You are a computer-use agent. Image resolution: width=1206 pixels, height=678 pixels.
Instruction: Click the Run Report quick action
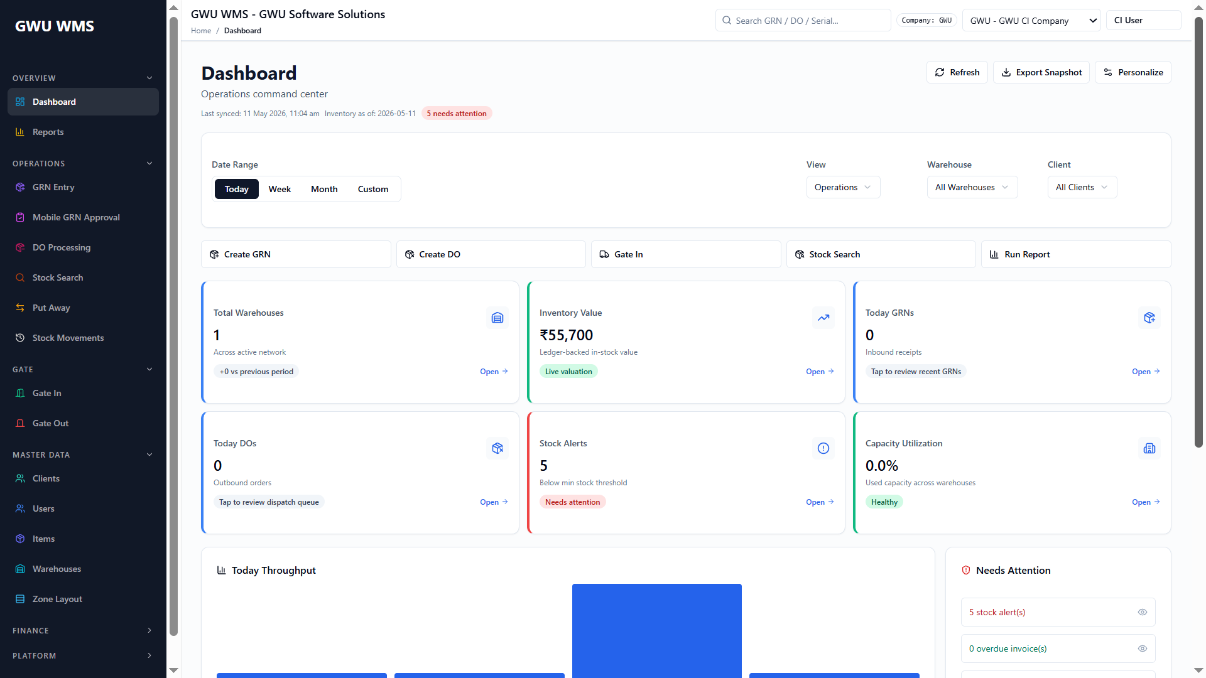pos(1076,254)
